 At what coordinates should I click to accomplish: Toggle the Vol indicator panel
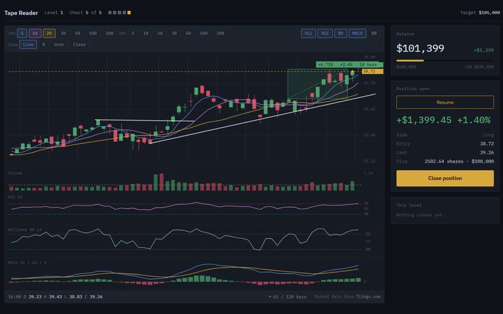[x=308, y=33]
